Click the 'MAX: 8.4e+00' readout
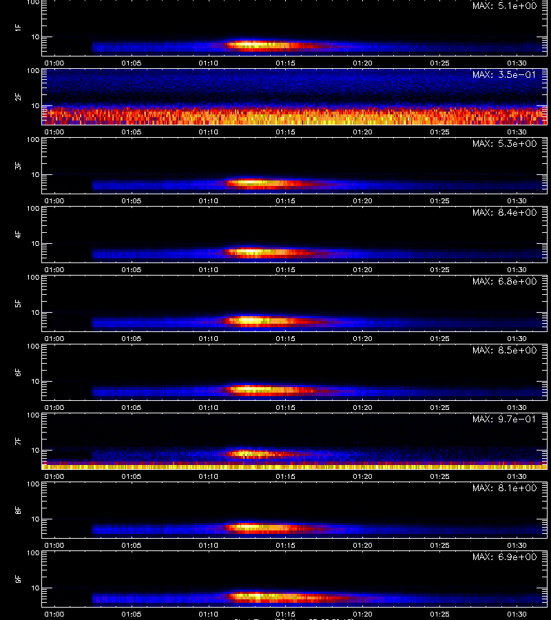 click(504, 212)
